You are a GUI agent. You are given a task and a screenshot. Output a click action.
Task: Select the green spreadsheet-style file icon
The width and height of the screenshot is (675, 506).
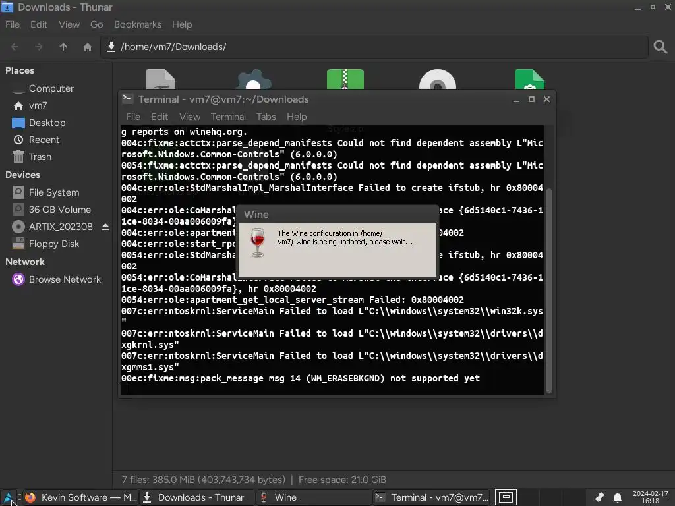(x=530, y=79)
